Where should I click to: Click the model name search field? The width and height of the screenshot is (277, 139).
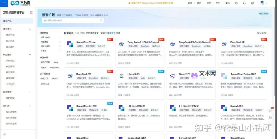(x=71, y=20)
